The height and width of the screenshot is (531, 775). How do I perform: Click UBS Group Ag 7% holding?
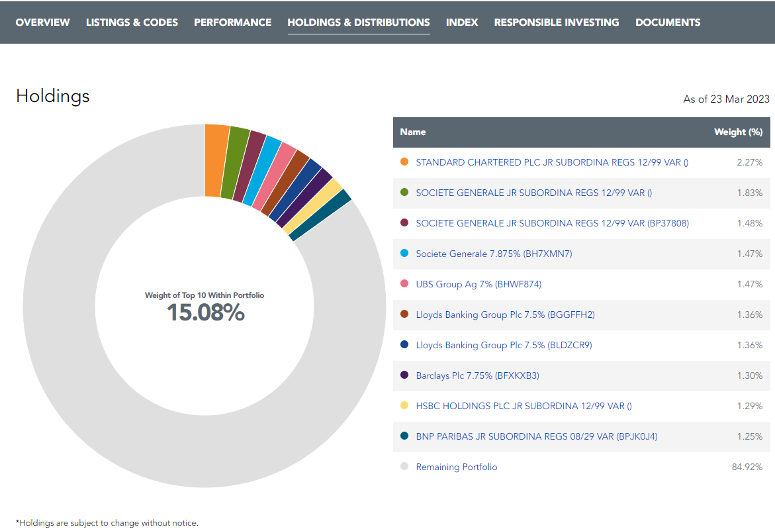[479, 284]
